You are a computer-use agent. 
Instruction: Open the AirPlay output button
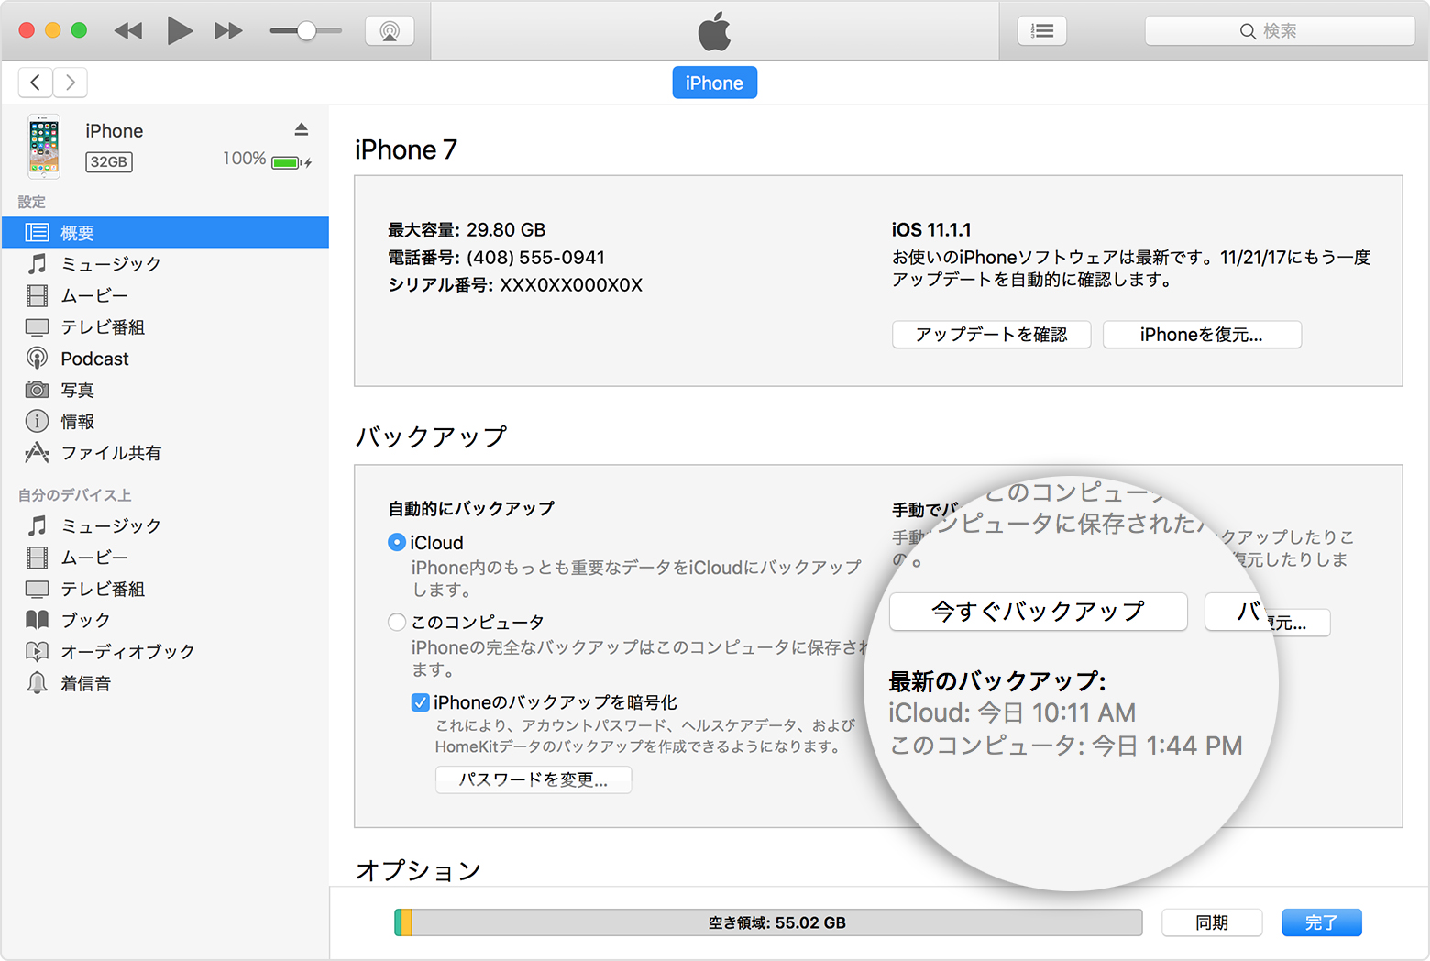pos(390,31)
